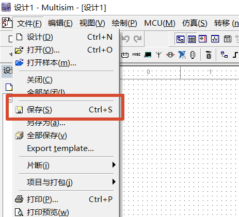
Task: Click the Place Bus icon
Action: (235, 55)
